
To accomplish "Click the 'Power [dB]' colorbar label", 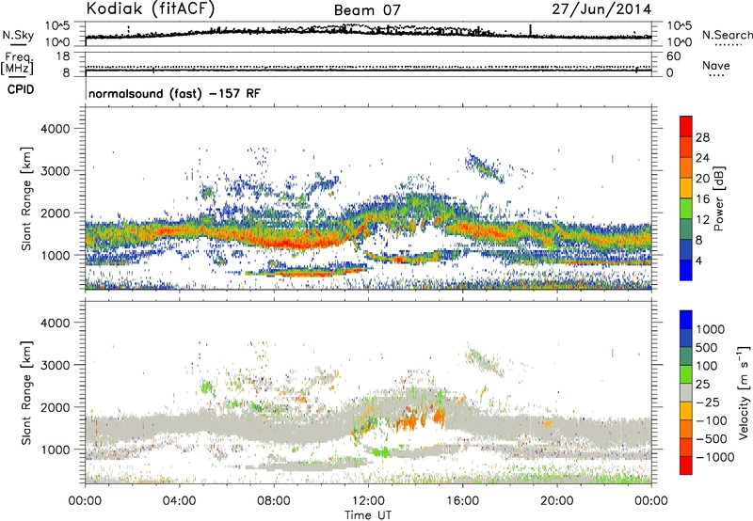I will click(x=718, y=198).
